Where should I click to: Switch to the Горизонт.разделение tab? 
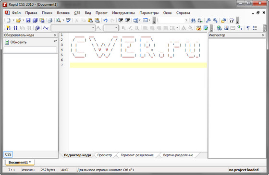[137, 155]
